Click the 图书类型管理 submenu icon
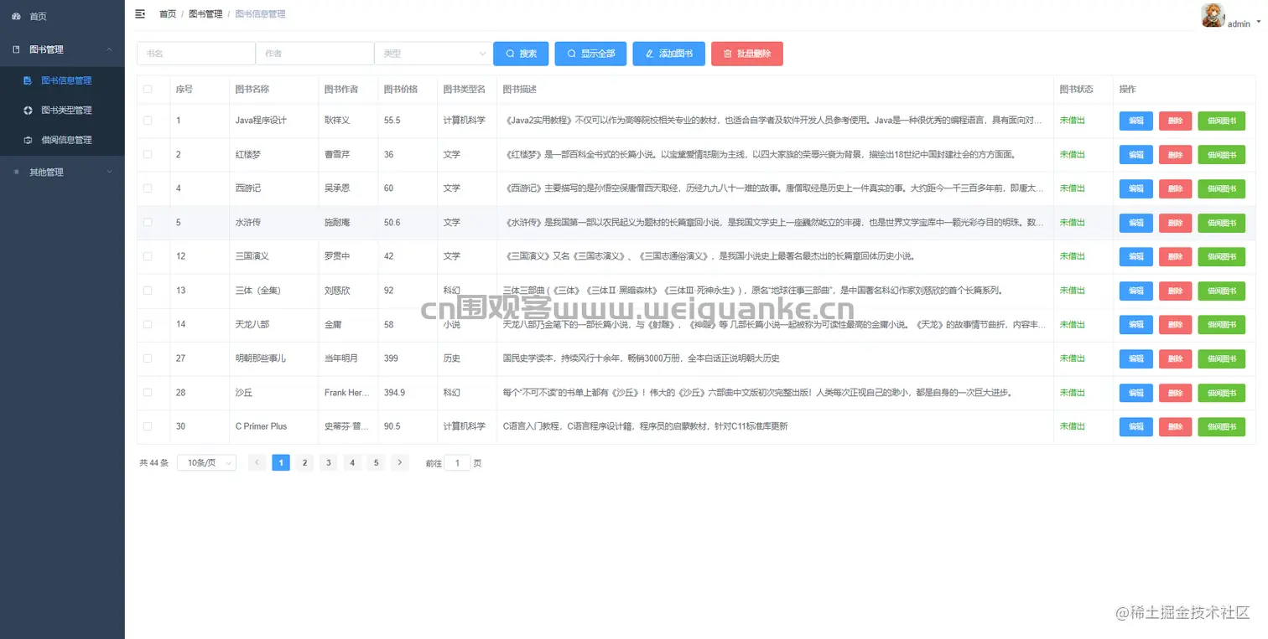1268x639 pixels. pyautogui.click(x=28, y=111)
